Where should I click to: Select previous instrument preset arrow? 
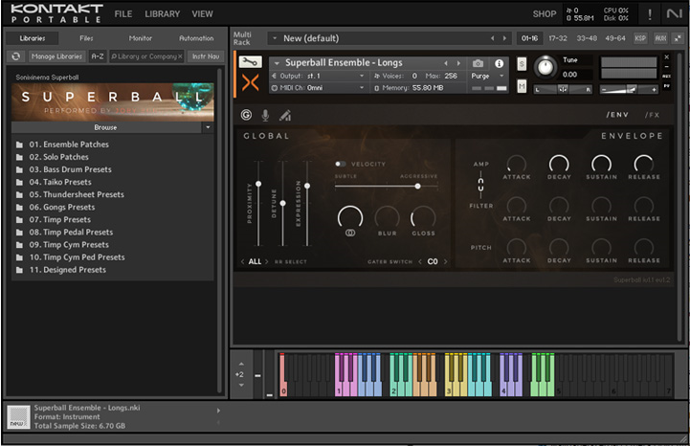[446, 63]
